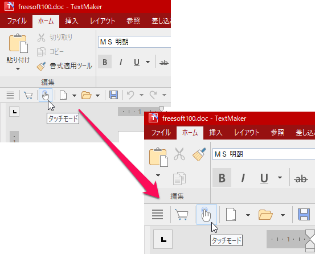Viewport: 315px width, 254px height.
Task: Open underline style dropdown in upper window
Action: [148, 62]
